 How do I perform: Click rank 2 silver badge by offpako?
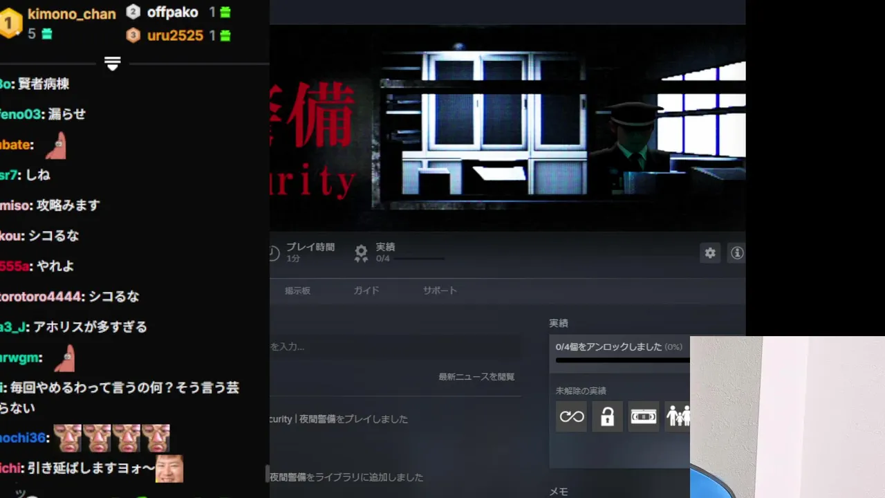133,12
